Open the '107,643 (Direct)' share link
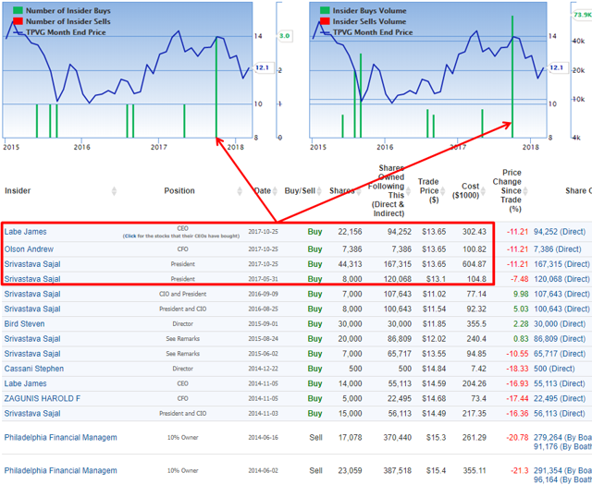Screen dimensions: 592x485 [561, 294]
